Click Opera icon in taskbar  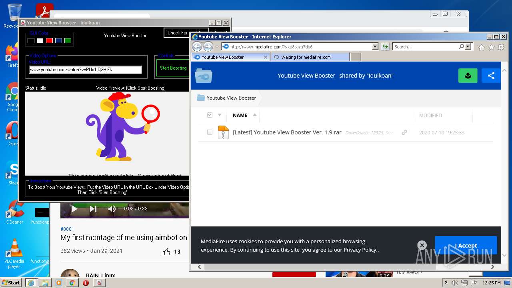[86, 283]
